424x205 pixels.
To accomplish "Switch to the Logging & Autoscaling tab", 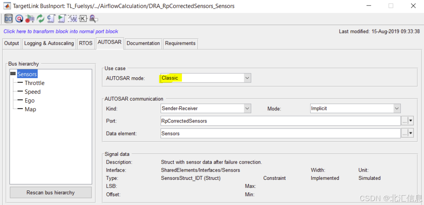I will coord(49,44).
